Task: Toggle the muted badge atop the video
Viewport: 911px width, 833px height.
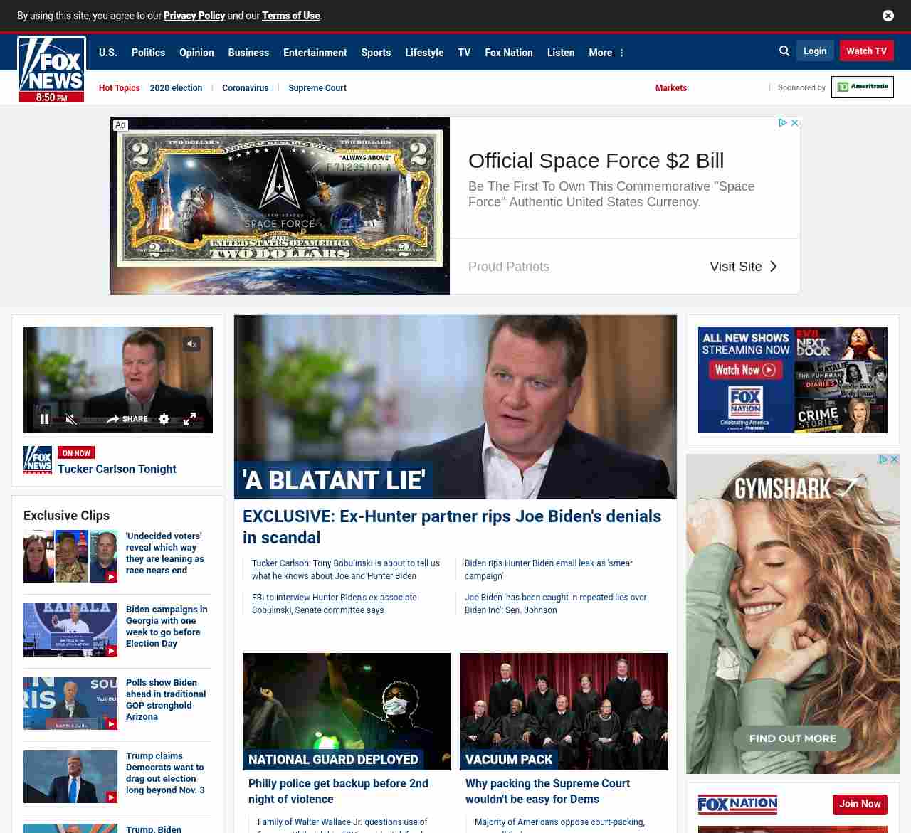Action: (191, 344)
